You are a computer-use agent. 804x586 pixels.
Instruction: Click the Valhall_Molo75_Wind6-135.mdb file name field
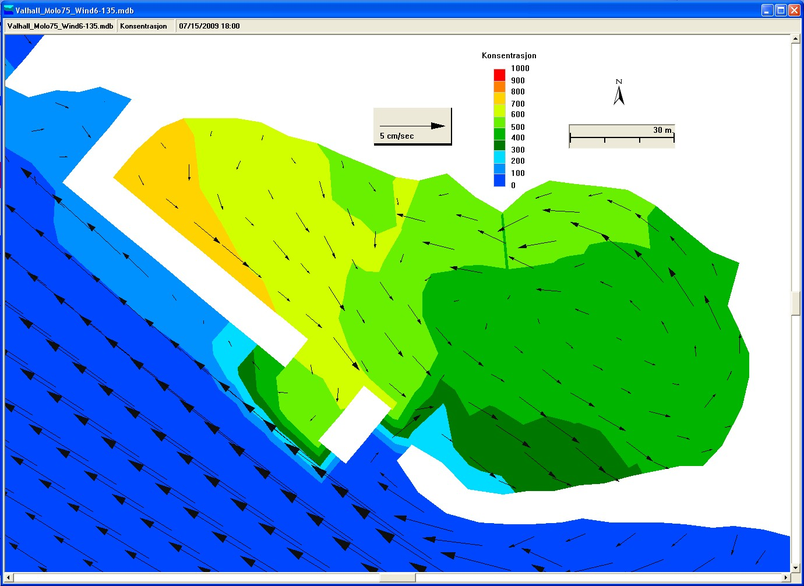point(61,26)
